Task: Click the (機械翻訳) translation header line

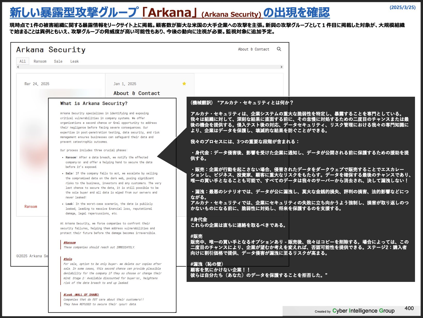Action: point(242,103)
